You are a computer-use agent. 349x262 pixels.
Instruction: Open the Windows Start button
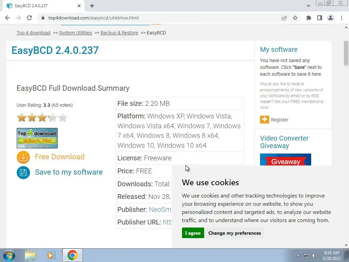click(x=9, y=255)
